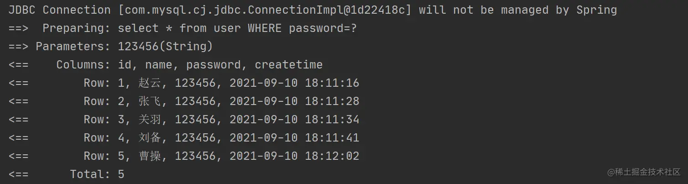Click the row containing 赵云
Viewport: 688px width, 184px height.
[183, 83]
